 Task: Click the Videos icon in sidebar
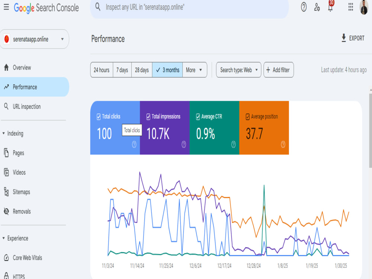[6, 172]
